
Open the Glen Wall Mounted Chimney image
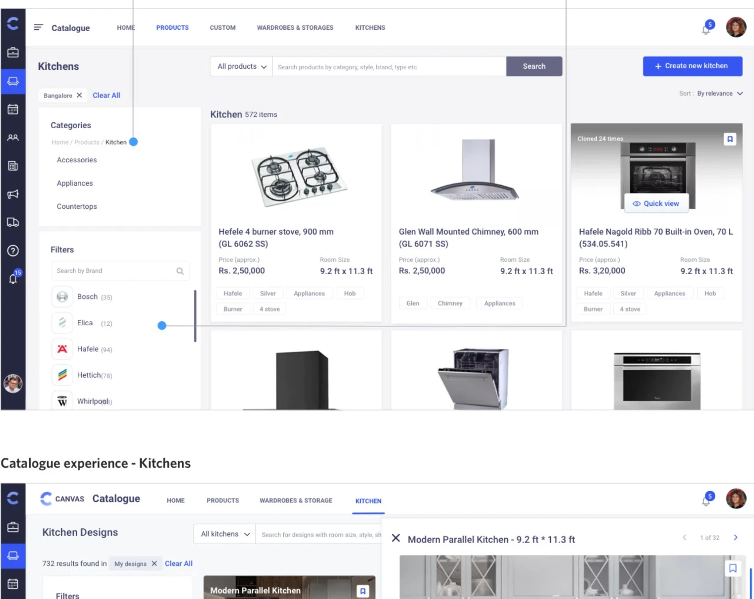tap(475, 169)
